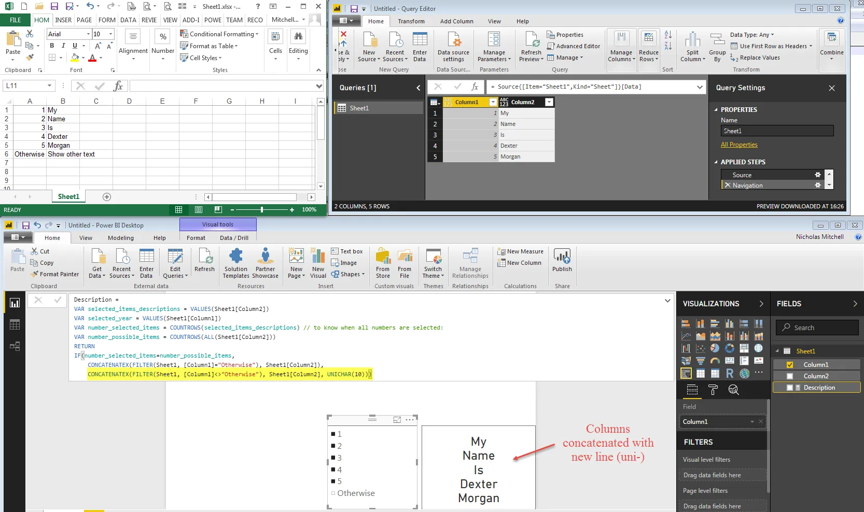
Task: Open Transform tab in Query Editor
Action: click(411, 21)
